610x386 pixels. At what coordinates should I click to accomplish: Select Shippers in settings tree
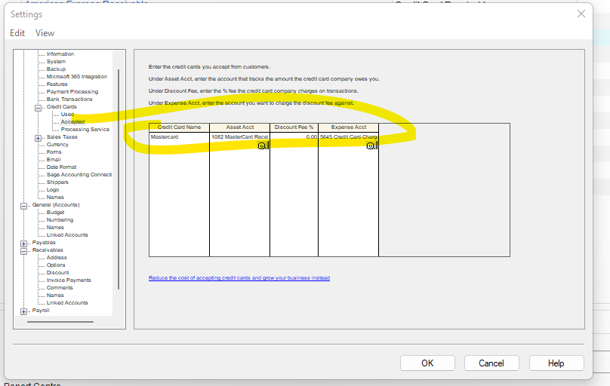tap(57, 182)
